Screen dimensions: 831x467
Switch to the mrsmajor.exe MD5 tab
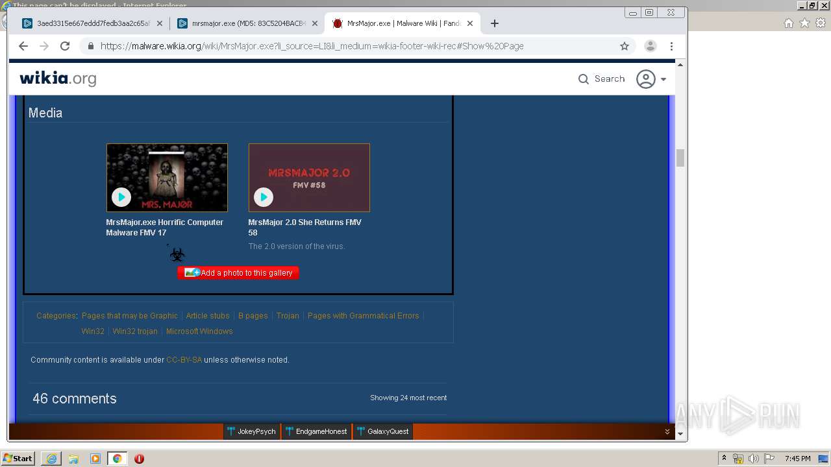click(247, 23)
